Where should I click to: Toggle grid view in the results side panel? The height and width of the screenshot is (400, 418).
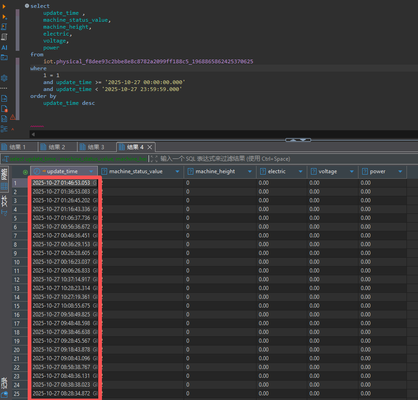tap(4, 186)
